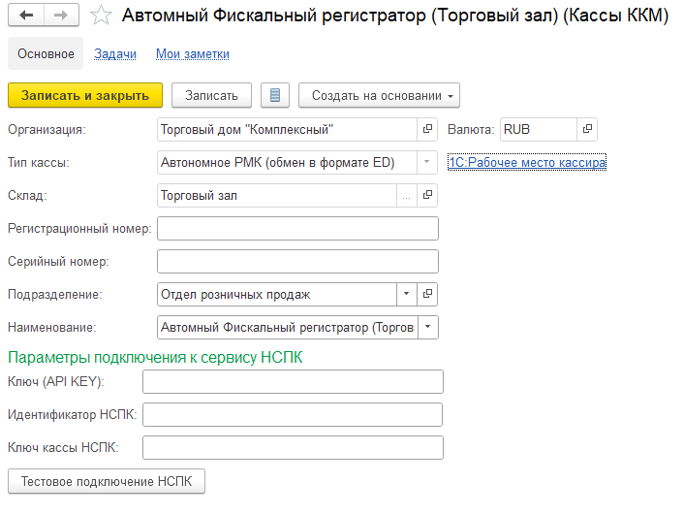Open the Подразделение record icon
The height and width of the screenshot is (515, 684).
tap(427, 294)
